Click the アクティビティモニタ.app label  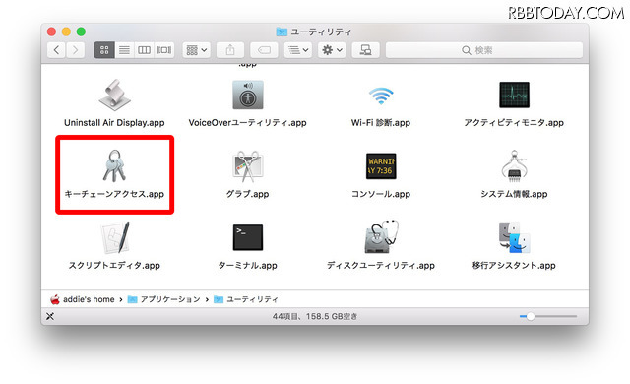(x=514, y=123)
